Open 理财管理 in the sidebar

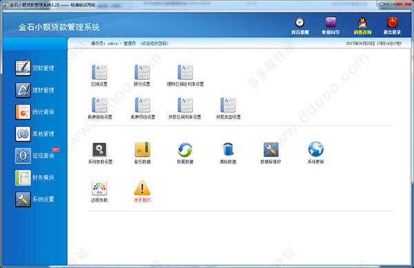tap(34, 90)
